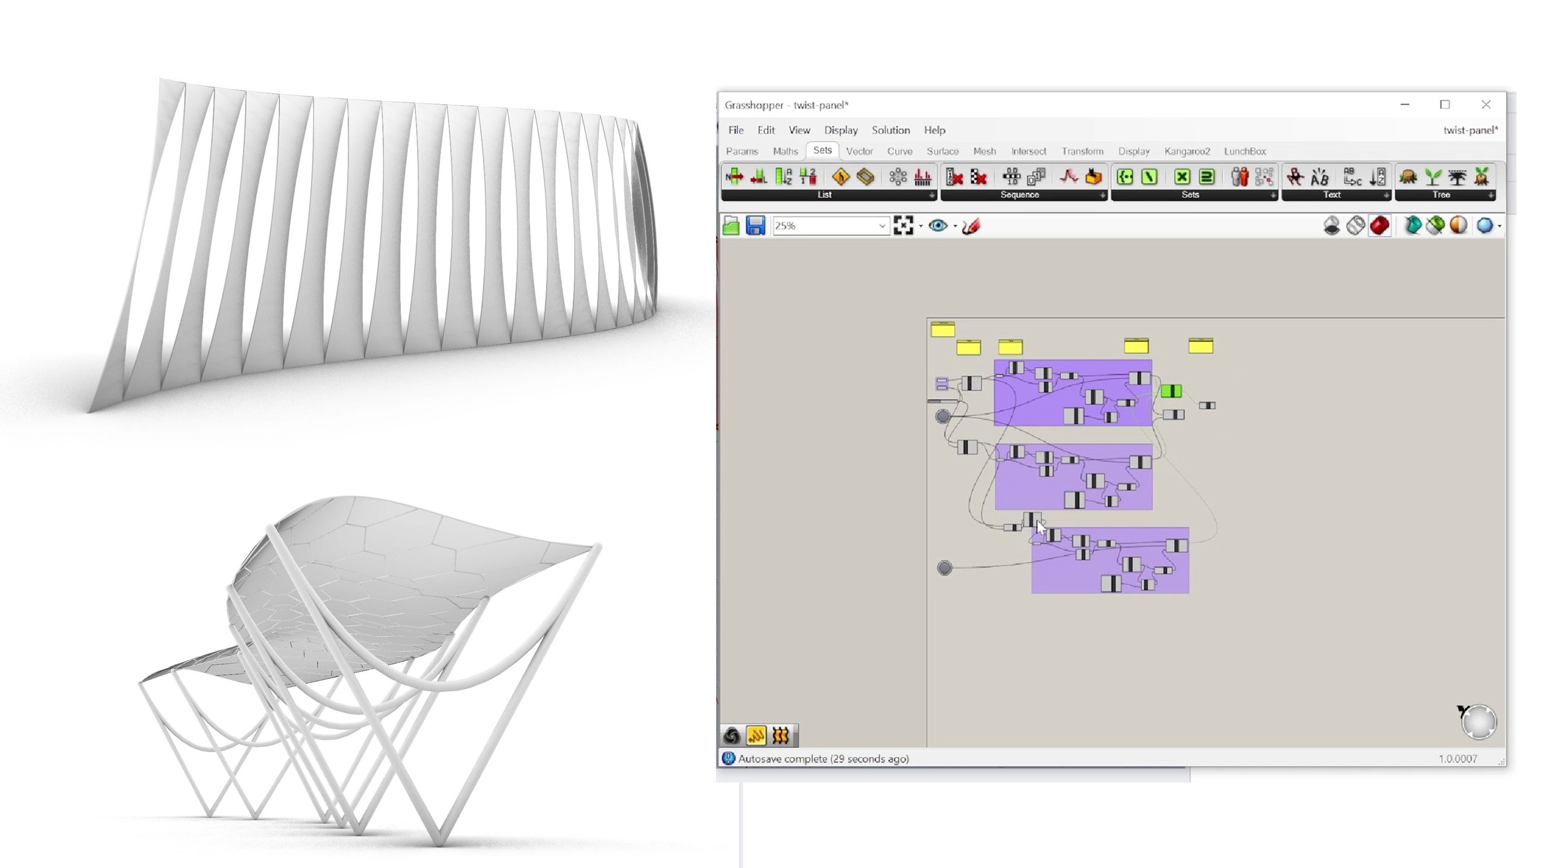Click the Sort List icon
This screenshot has width=1543, height=868.
[x=783, y=177]
